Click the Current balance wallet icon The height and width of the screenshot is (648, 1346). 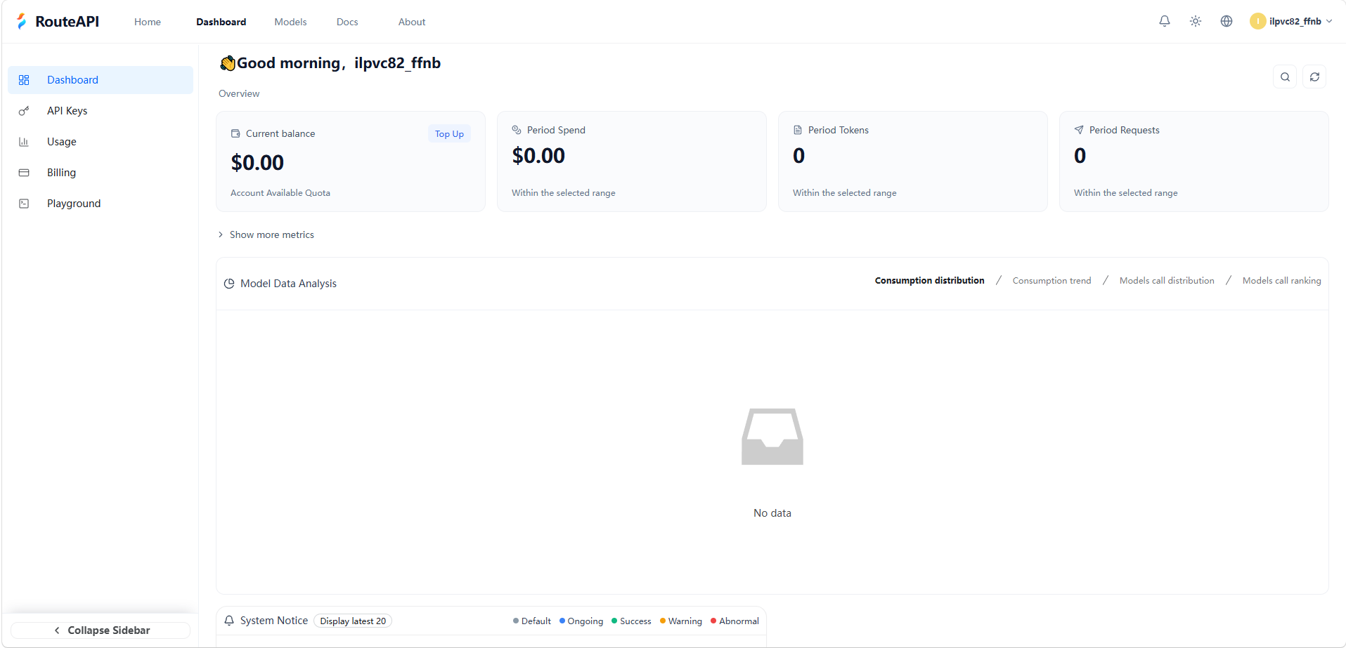235,133
